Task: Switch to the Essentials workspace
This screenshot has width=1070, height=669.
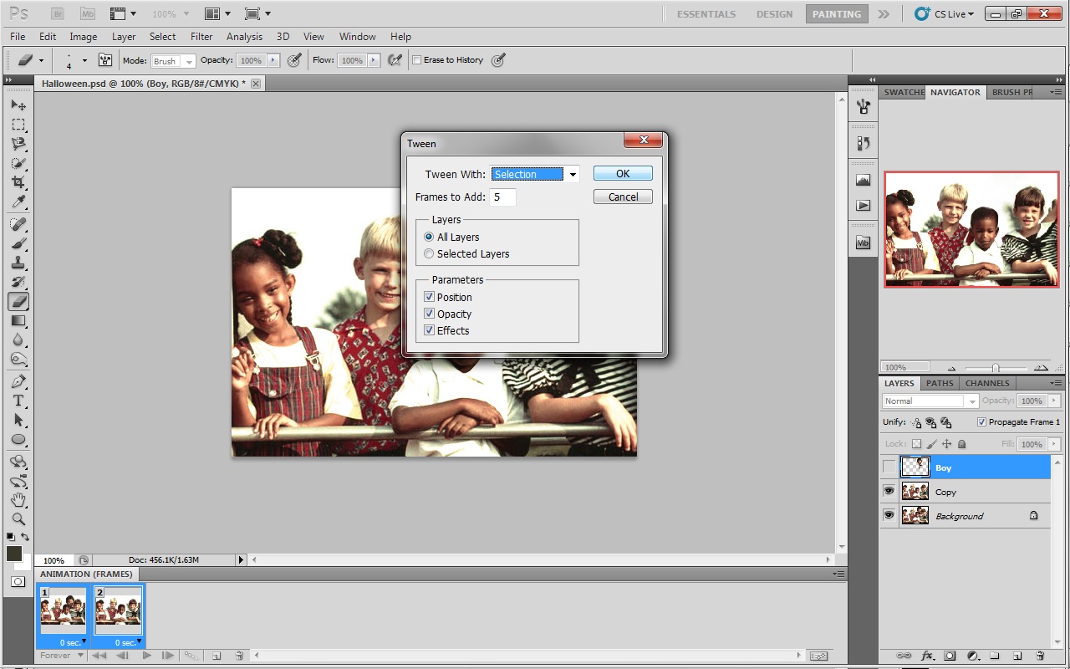Action: click(706, 14)
